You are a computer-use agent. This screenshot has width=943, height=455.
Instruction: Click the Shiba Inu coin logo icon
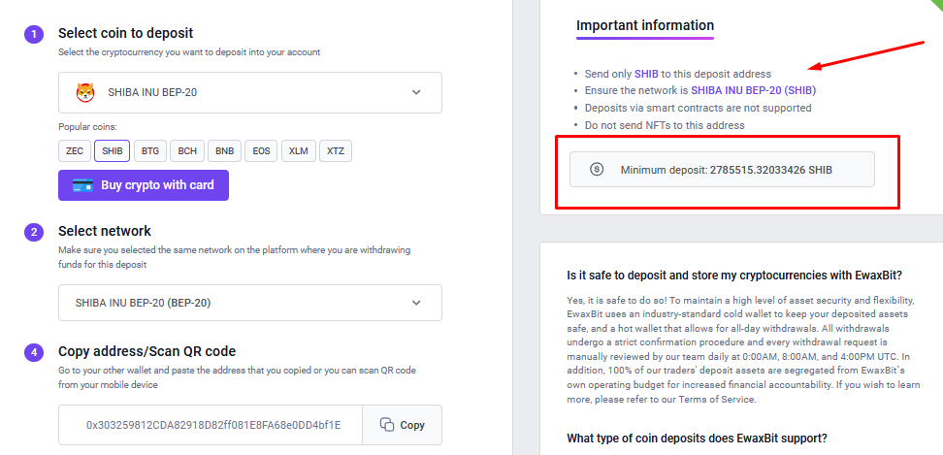click(85, 92)
